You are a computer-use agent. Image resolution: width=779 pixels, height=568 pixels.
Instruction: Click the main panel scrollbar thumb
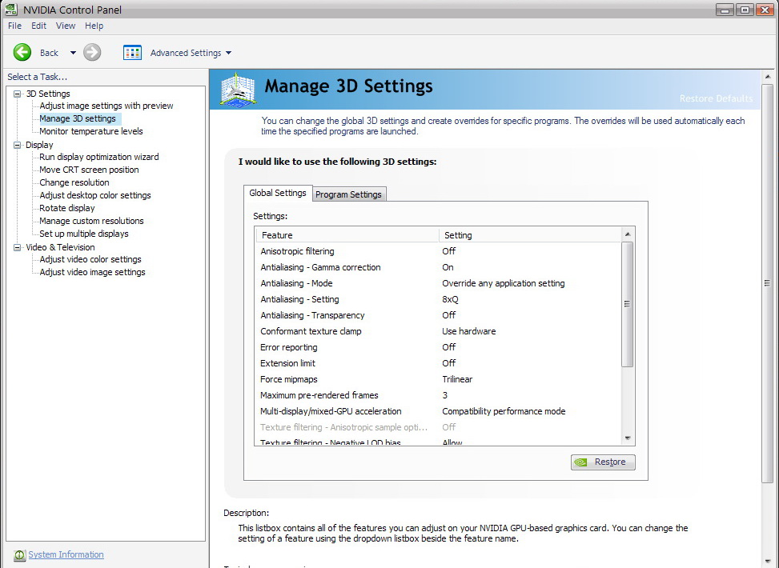pyautogui.click(x=767, y=283)
